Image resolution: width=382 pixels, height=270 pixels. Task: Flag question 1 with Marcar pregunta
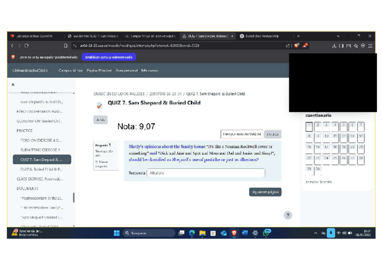[x=101, y=164]
